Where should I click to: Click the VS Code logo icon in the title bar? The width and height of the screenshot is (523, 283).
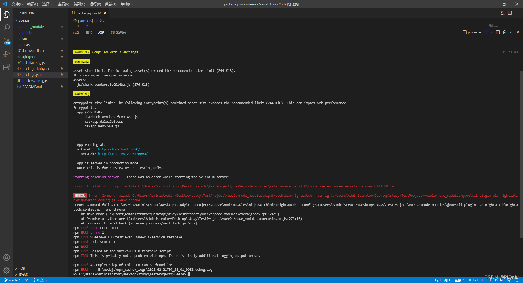pyautogui.click(x=5, y=4)
